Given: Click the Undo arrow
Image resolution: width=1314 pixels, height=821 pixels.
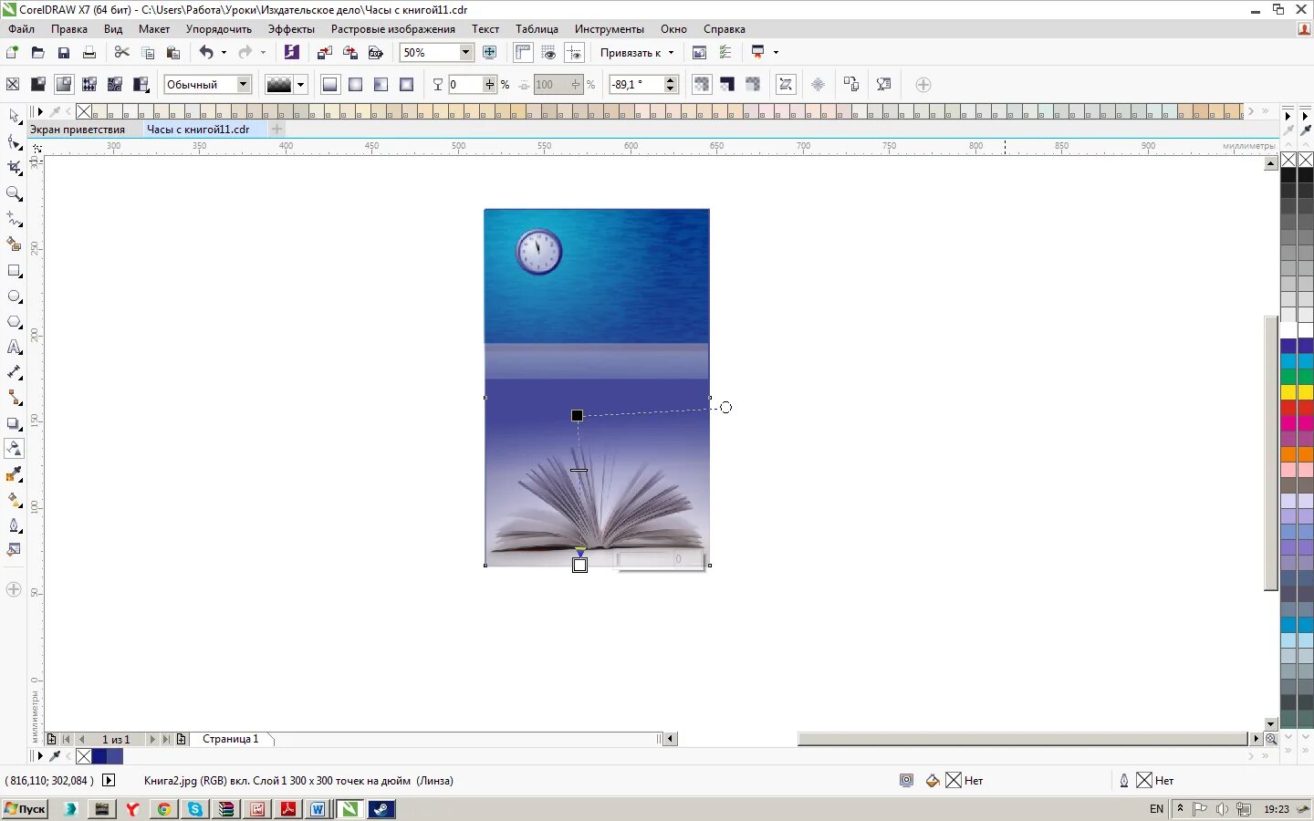Looking at the screenshot, I should (x=206, y=53).
